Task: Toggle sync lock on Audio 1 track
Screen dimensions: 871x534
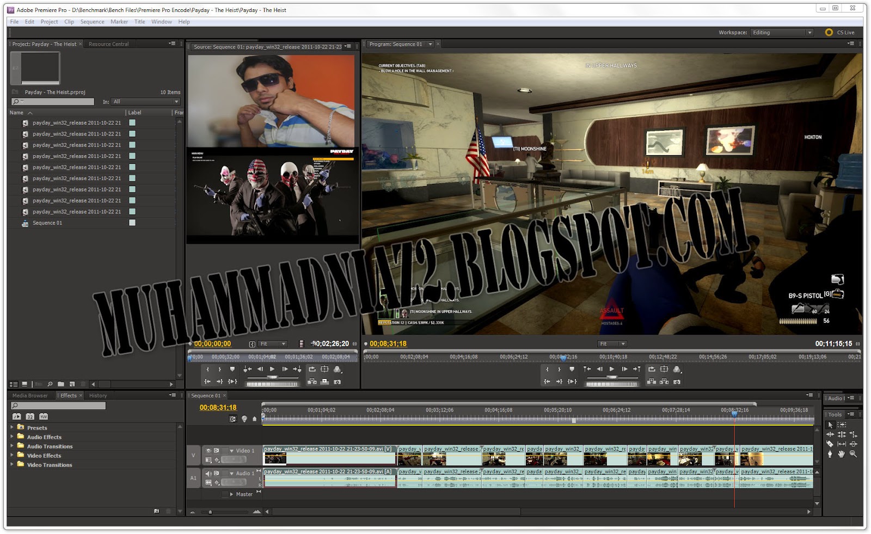Action: click(x=217, y=473)
